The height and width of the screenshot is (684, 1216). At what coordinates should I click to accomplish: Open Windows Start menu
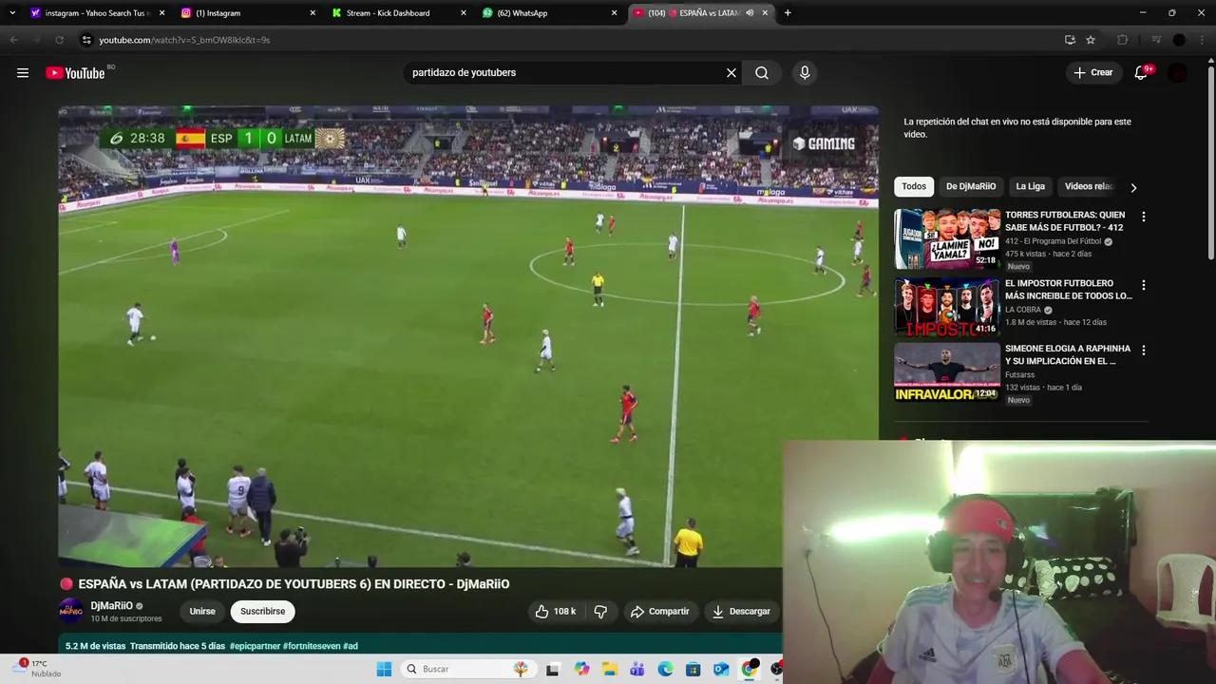[x=384, y=669]
